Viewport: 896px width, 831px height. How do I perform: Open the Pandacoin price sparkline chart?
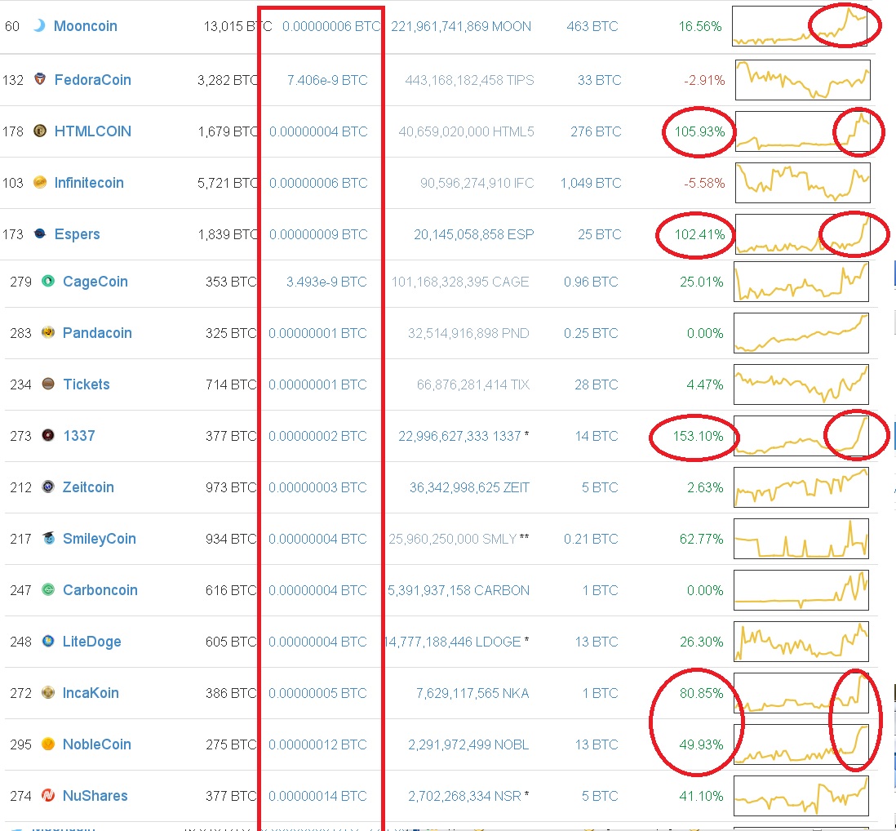801,333
